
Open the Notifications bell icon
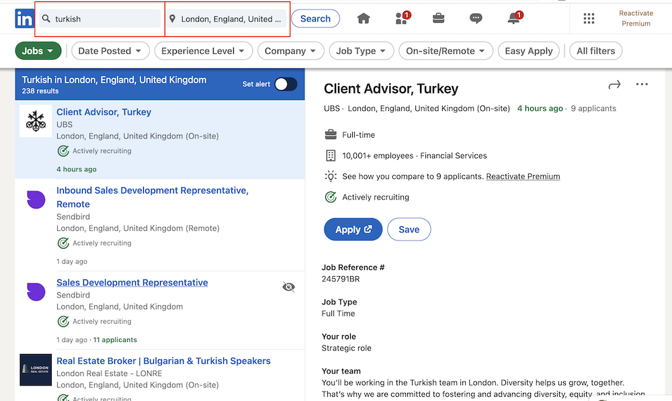click(515, 18)
